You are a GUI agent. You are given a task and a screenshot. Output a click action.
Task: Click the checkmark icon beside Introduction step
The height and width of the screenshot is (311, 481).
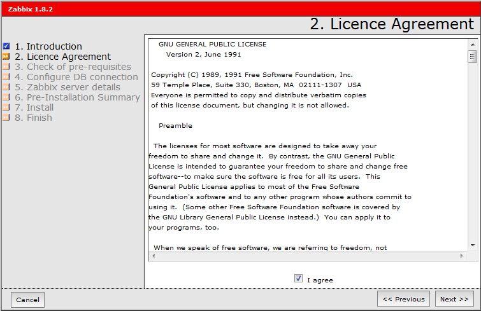[x=6, y=46]
